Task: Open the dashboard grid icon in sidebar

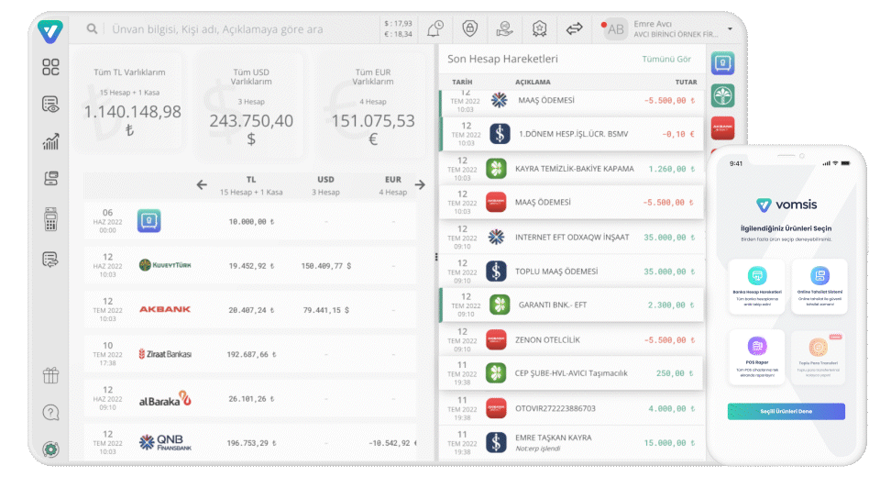Action: coord(50,67)
